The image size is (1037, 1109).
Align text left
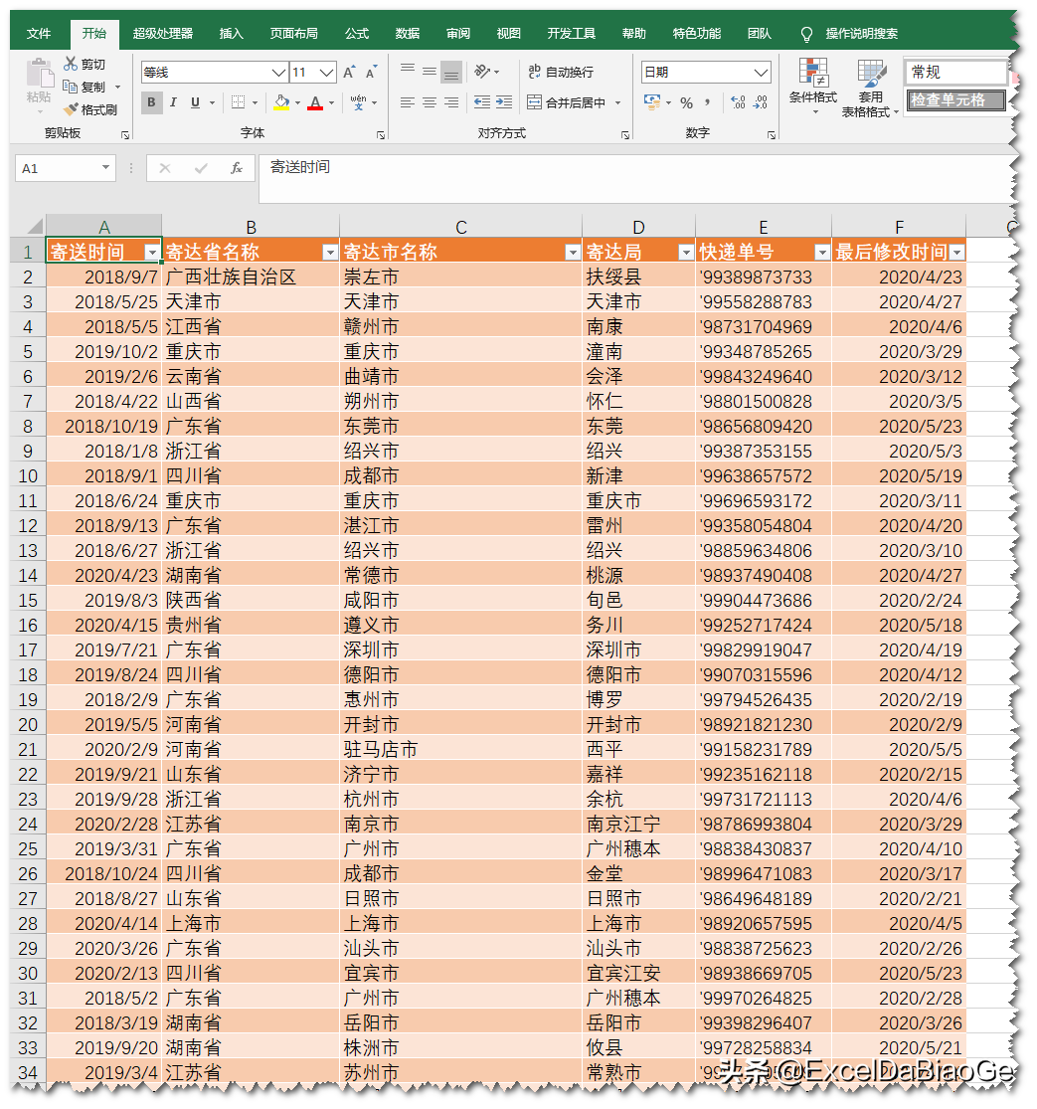click(x=408, y=102)
